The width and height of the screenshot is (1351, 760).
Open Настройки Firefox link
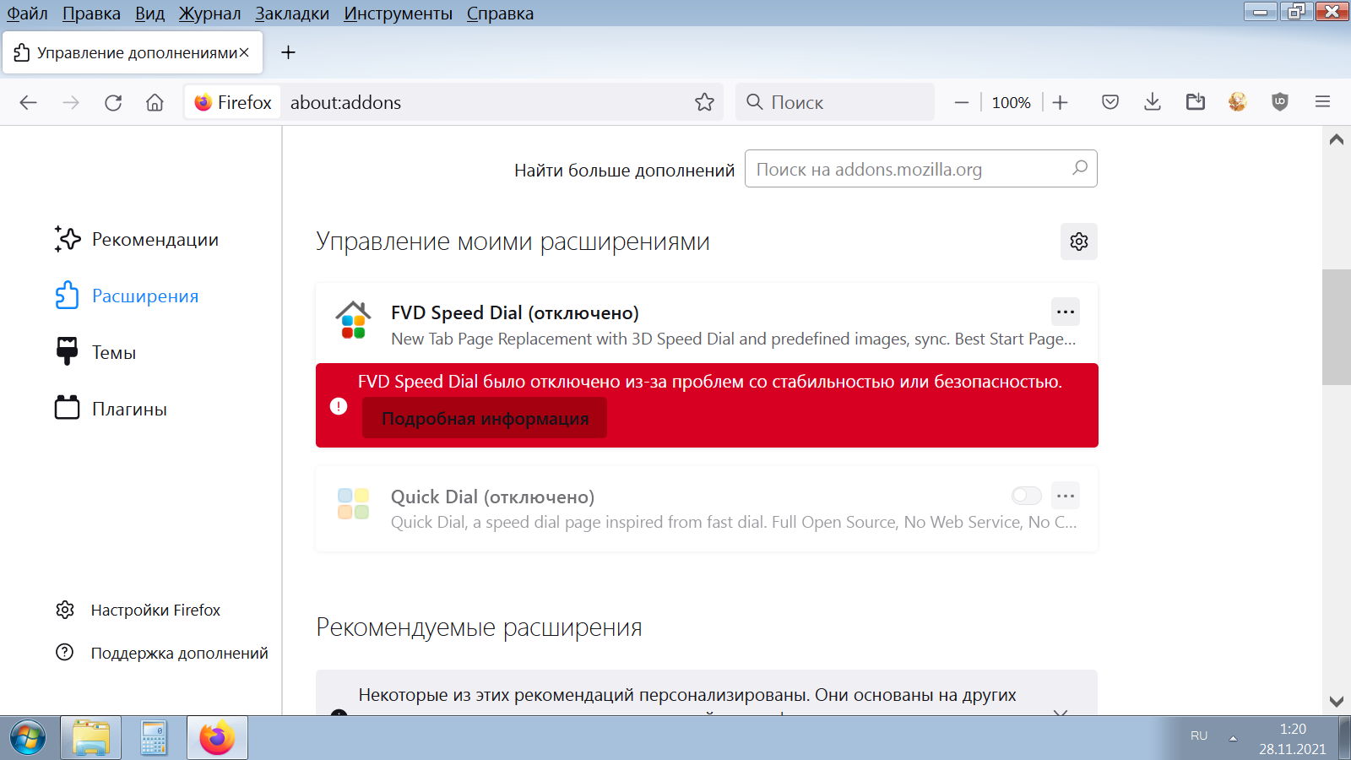coord(138,610)
